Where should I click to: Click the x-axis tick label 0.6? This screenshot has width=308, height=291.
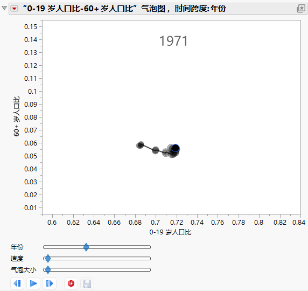(x=52, y=223)
